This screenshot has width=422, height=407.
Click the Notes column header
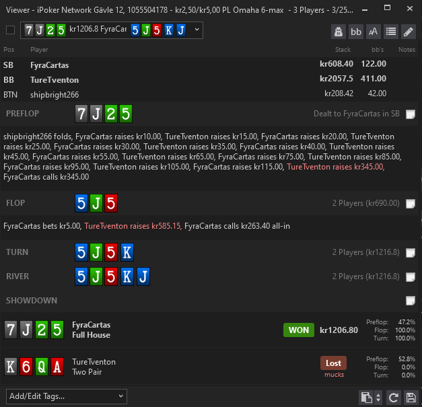(407, 50)
